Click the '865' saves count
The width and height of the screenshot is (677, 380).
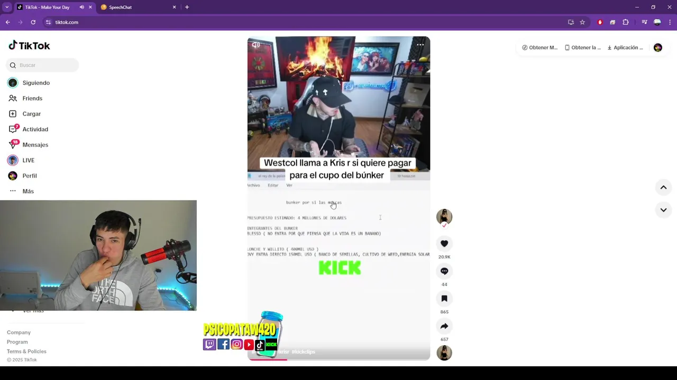(444, 312)
